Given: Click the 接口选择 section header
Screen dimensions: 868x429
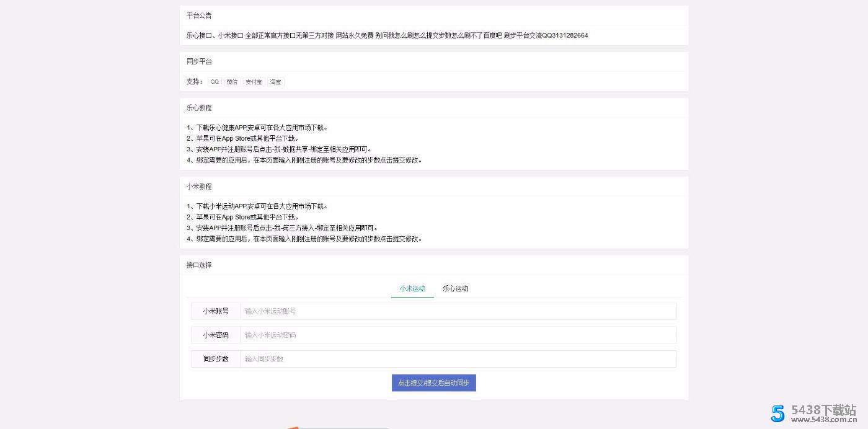Looking at the screenshot, I should 199,265.
